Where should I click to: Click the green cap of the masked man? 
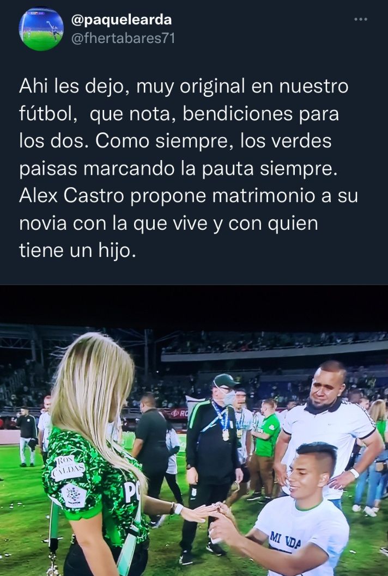click(x=225, y=380)
